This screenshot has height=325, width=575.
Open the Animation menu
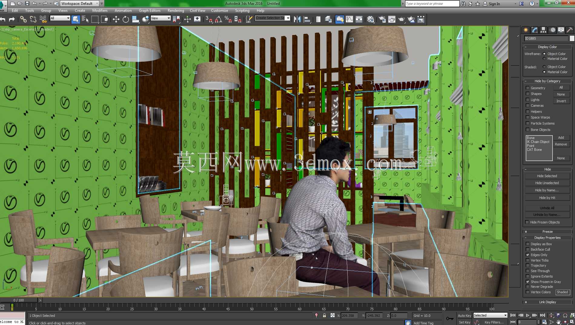[123, 11]
